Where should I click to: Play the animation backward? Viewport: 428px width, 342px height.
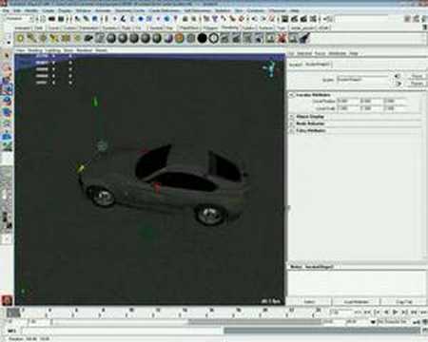(386, 313)
